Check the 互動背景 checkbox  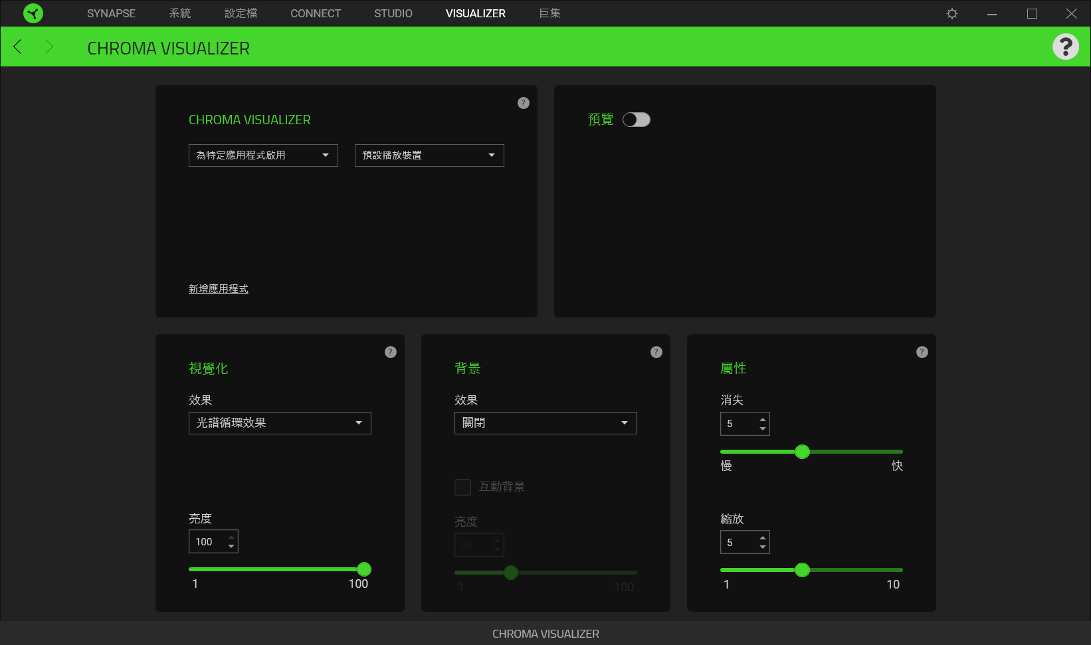[462, 487]
